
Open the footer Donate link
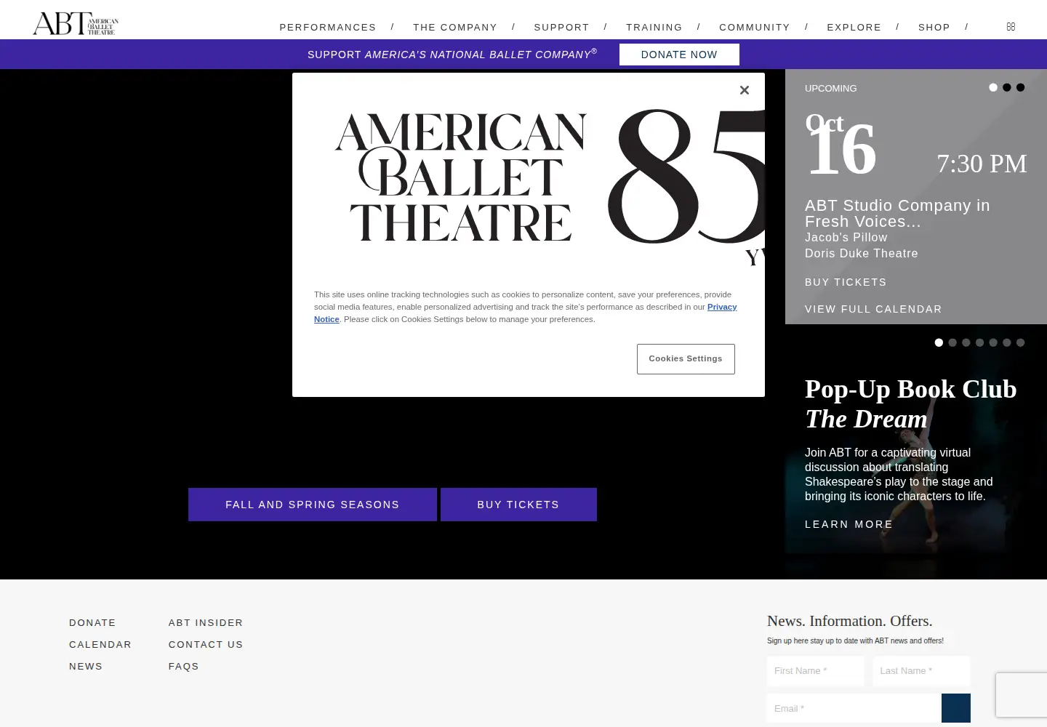(x=92, y=623)
